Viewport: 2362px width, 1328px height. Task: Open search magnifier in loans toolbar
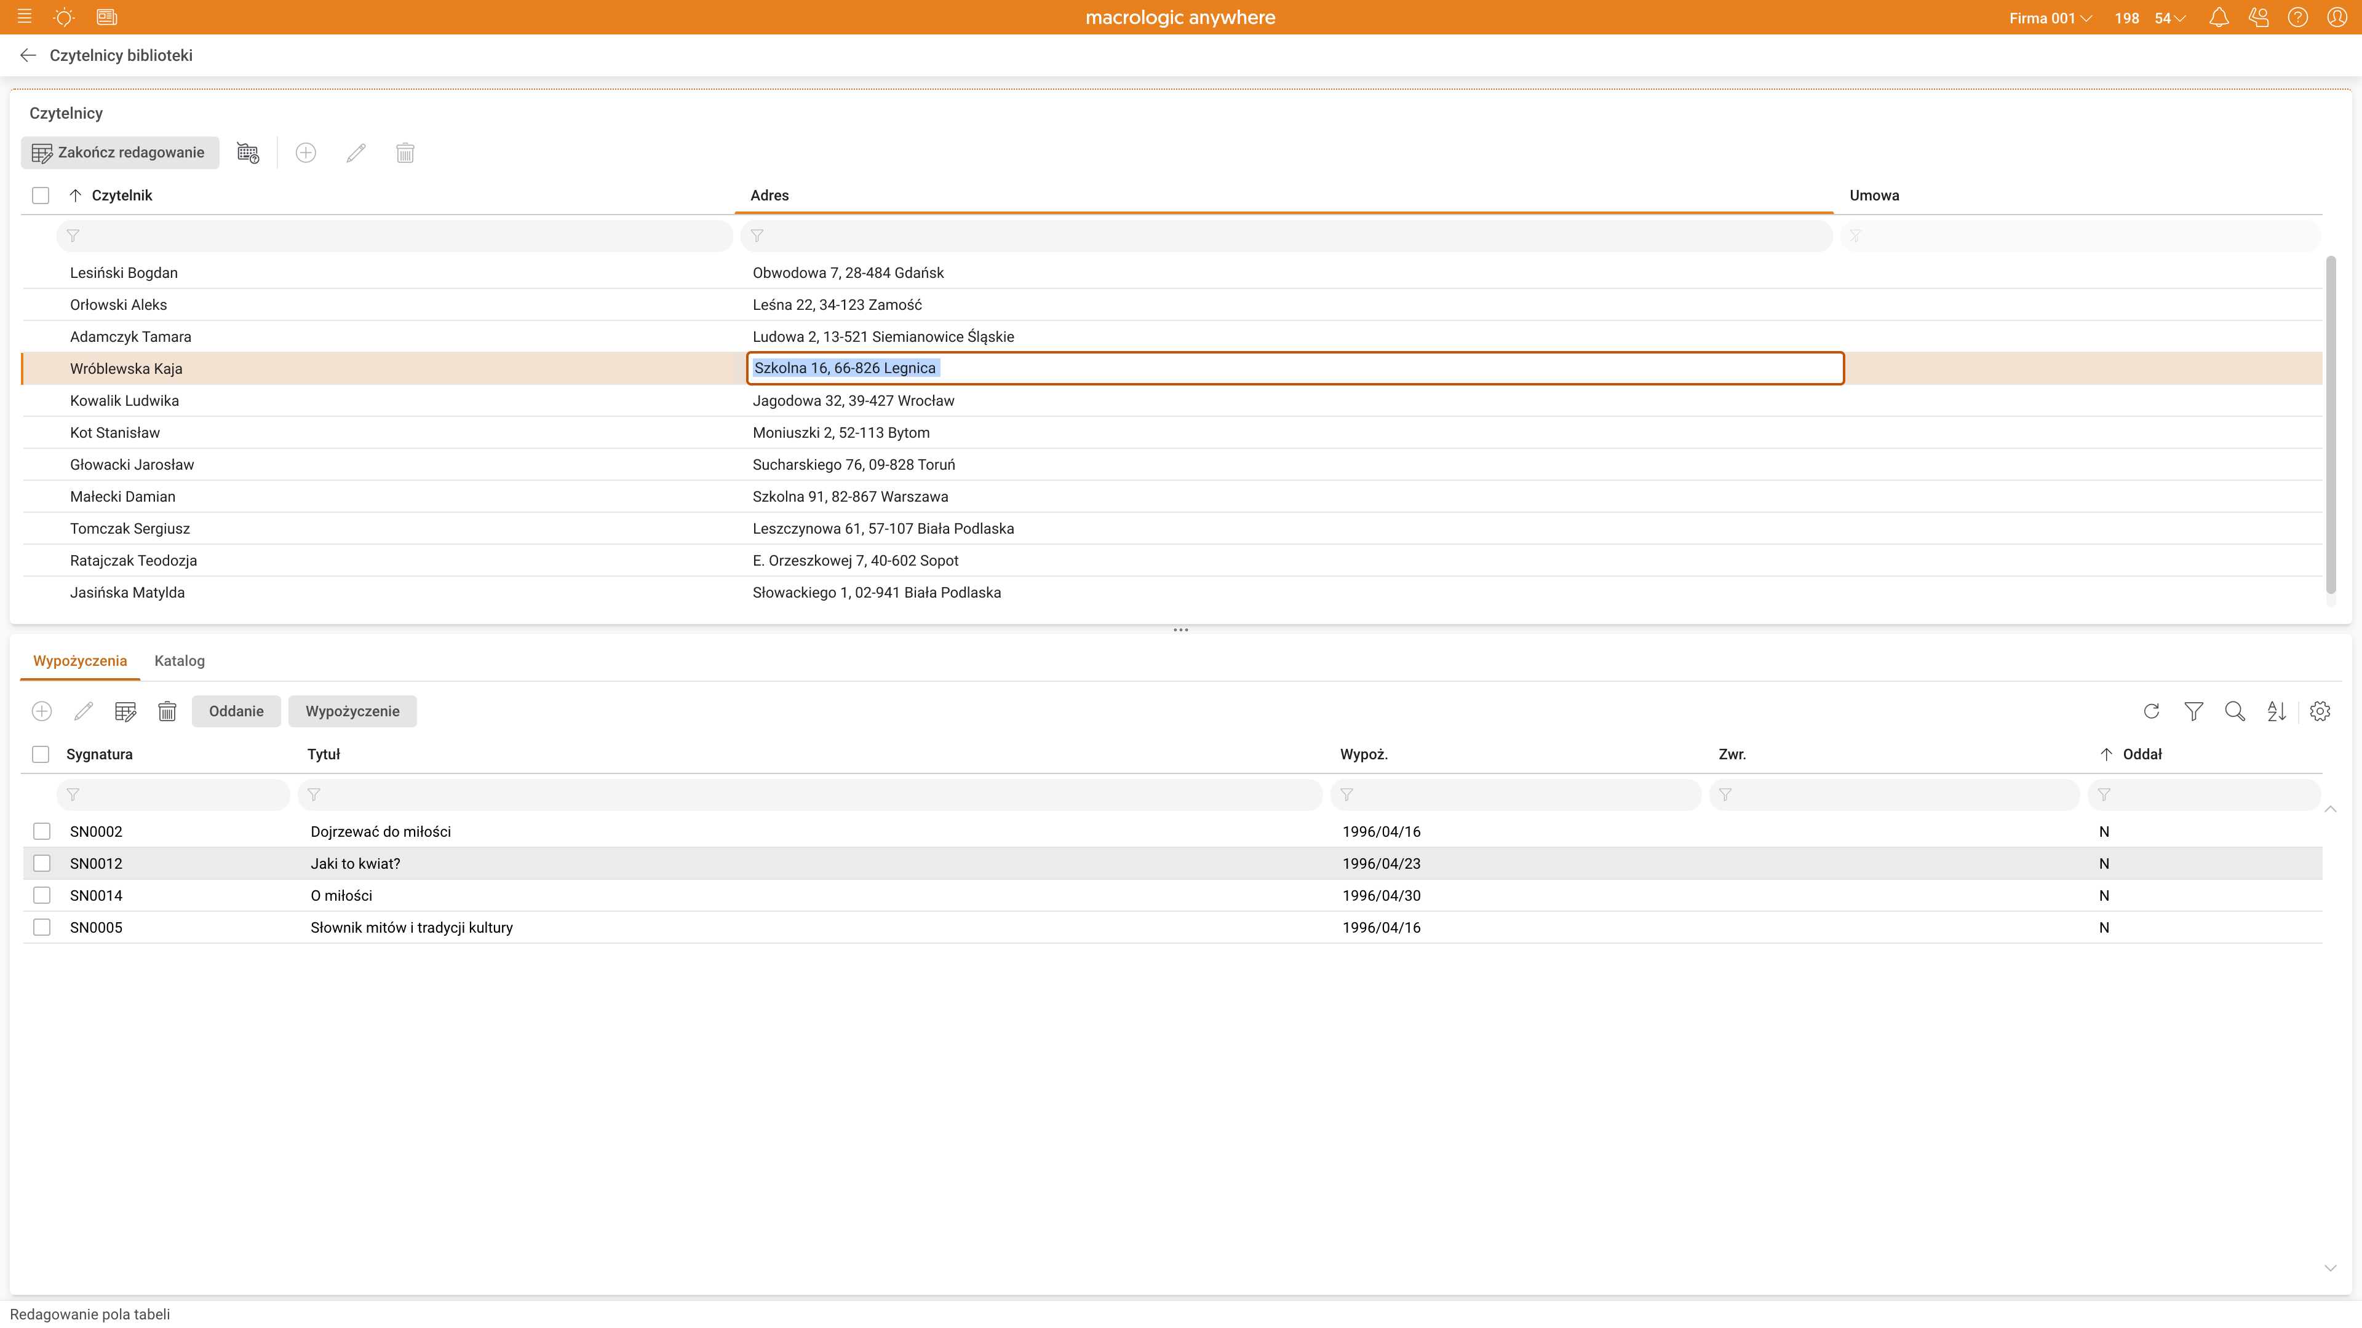[x=2235, y=711]
